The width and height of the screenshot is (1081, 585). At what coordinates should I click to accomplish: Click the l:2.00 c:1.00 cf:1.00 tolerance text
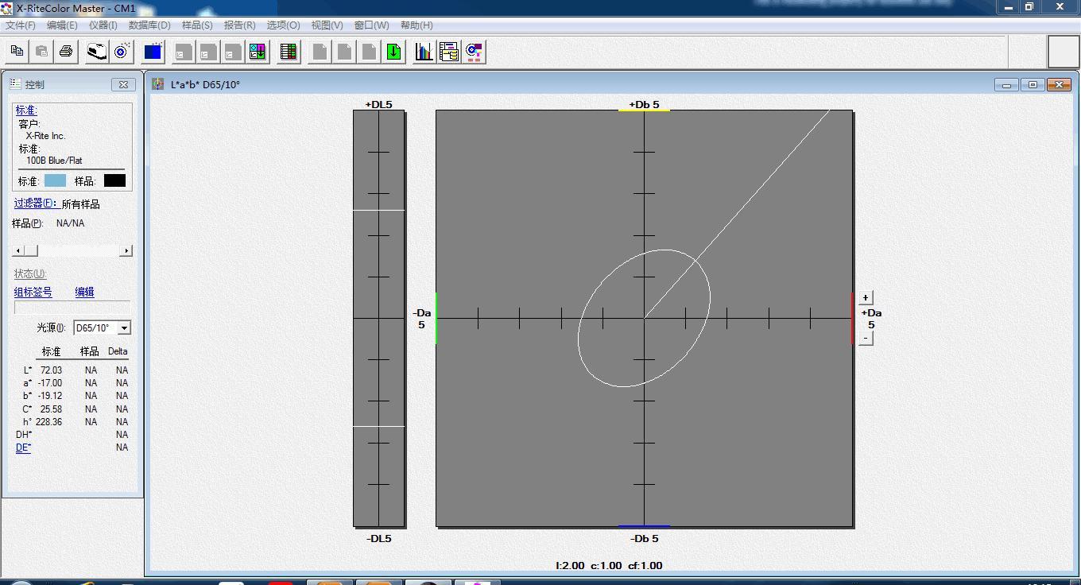[609, 566]
